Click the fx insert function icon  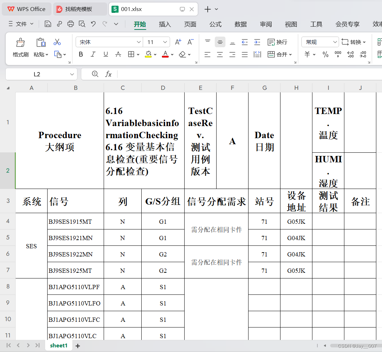pos(108,74)
